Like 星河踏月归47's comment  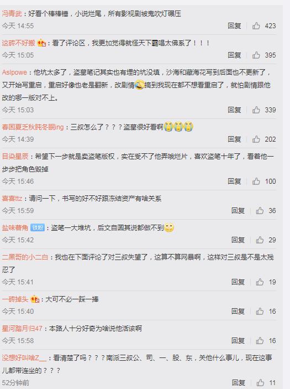pyautogui.click(x=260, y=340)
